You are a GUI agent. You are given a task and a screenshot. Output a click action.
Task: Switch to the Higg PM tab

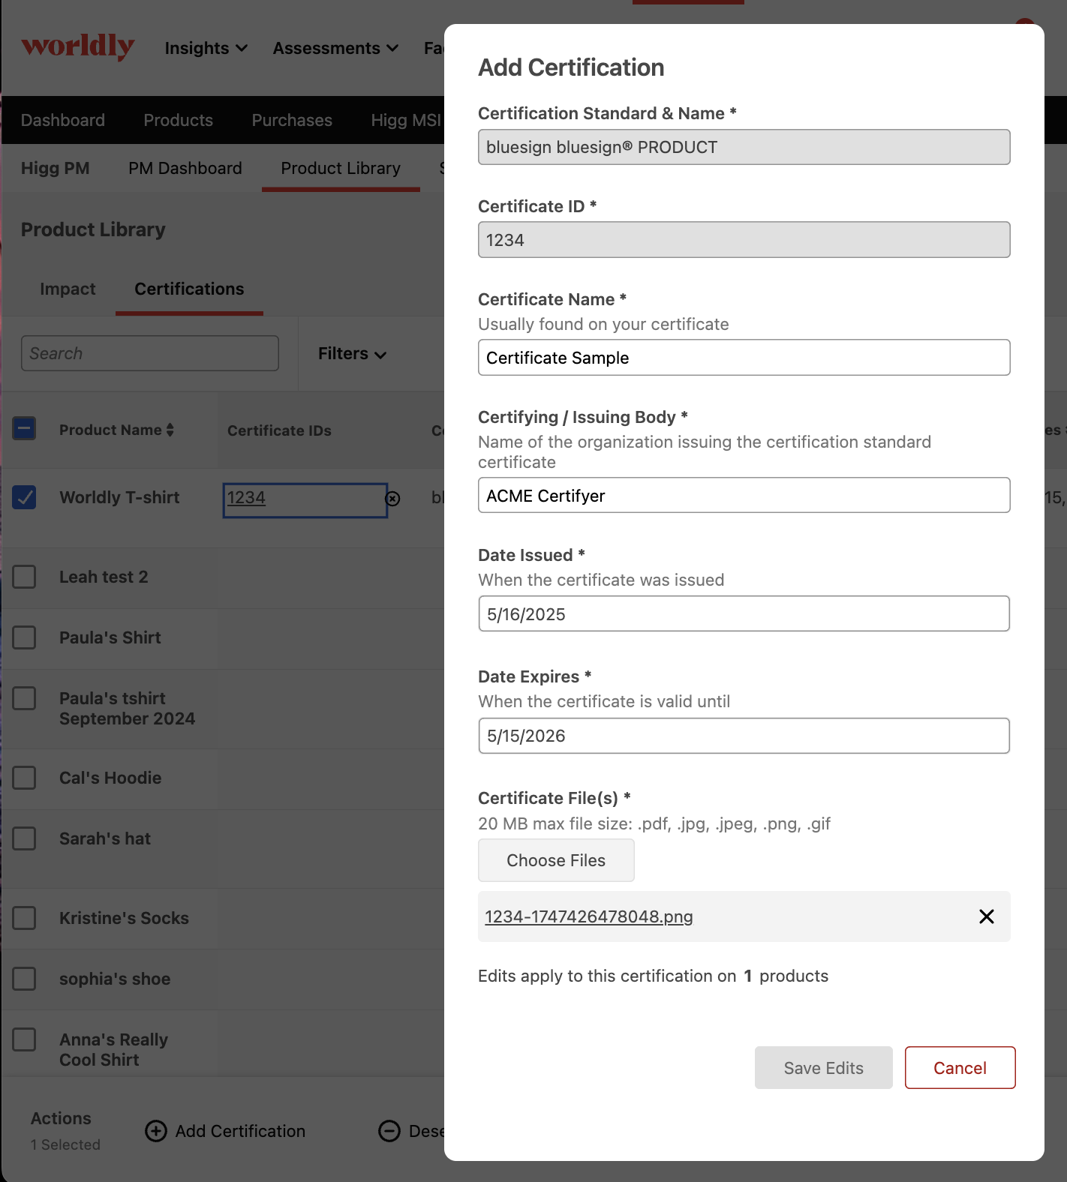pos(56,168)
